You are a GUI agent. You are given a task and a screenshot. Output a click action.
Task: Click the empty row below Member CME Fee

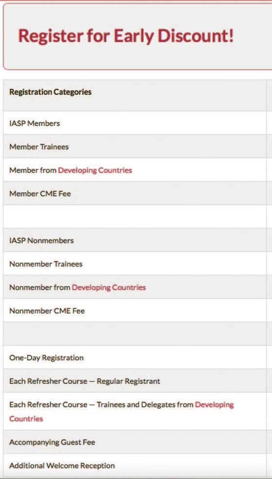click(x=135, y=217)
